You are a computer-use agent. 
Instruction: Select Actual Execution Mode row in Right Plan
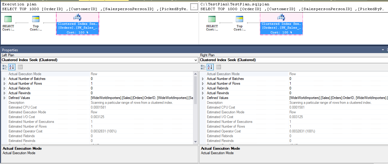click(x=294, y=74)
